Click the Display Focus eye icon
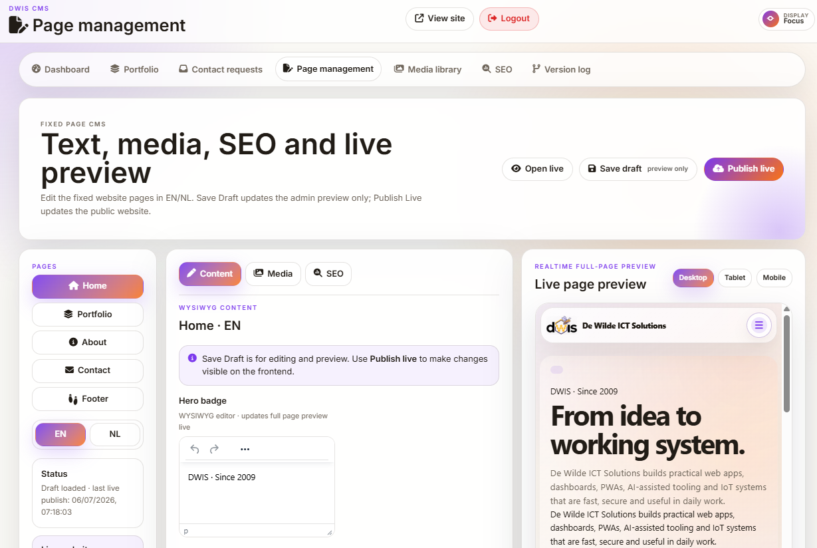 [x=770, y=19]
